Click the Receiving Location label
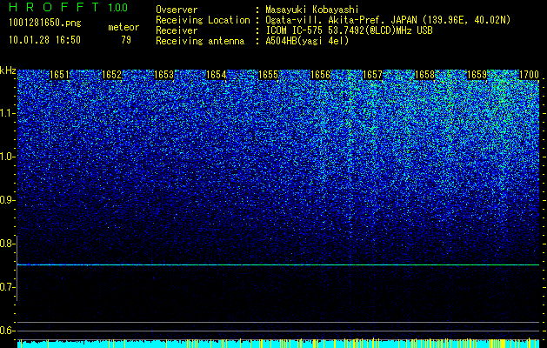547x348 pixels. 203,21
